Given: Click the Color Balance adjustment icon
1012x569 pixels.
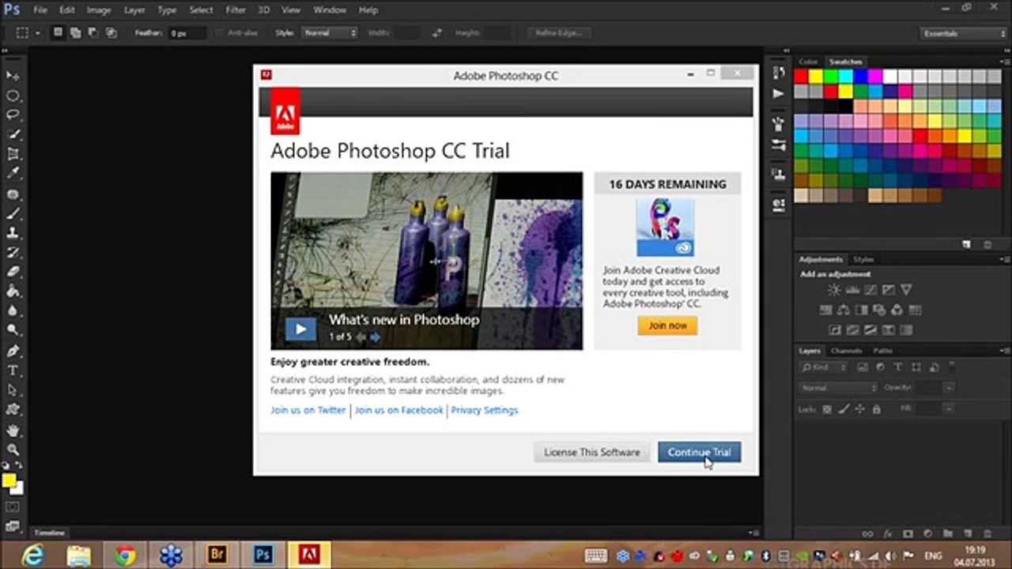Looking at the screenshot, I should point(844,310).
